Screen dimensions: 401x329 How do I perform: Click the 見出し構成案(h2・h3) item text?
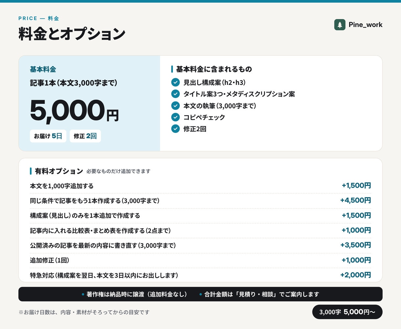[215, 82]
